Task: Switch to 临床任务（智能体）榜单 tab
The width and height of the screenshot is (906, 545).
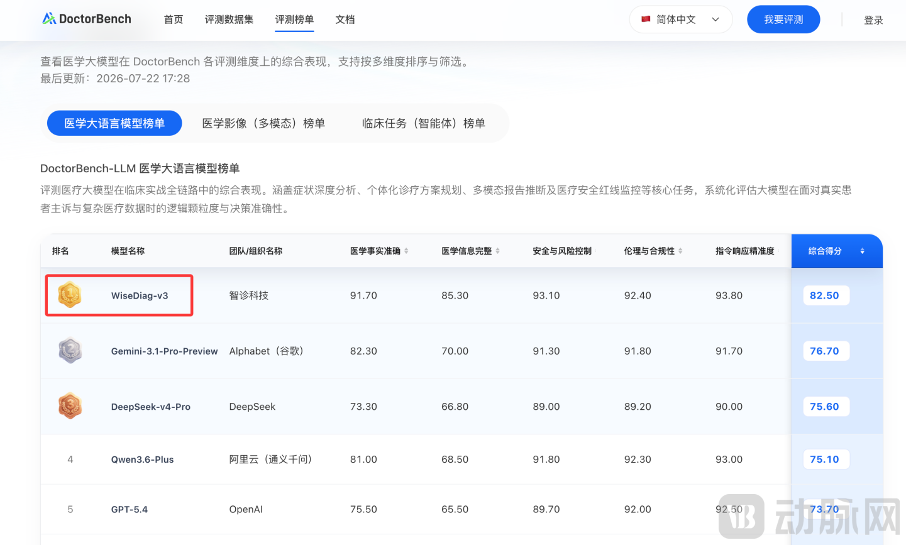Action: 424,123
